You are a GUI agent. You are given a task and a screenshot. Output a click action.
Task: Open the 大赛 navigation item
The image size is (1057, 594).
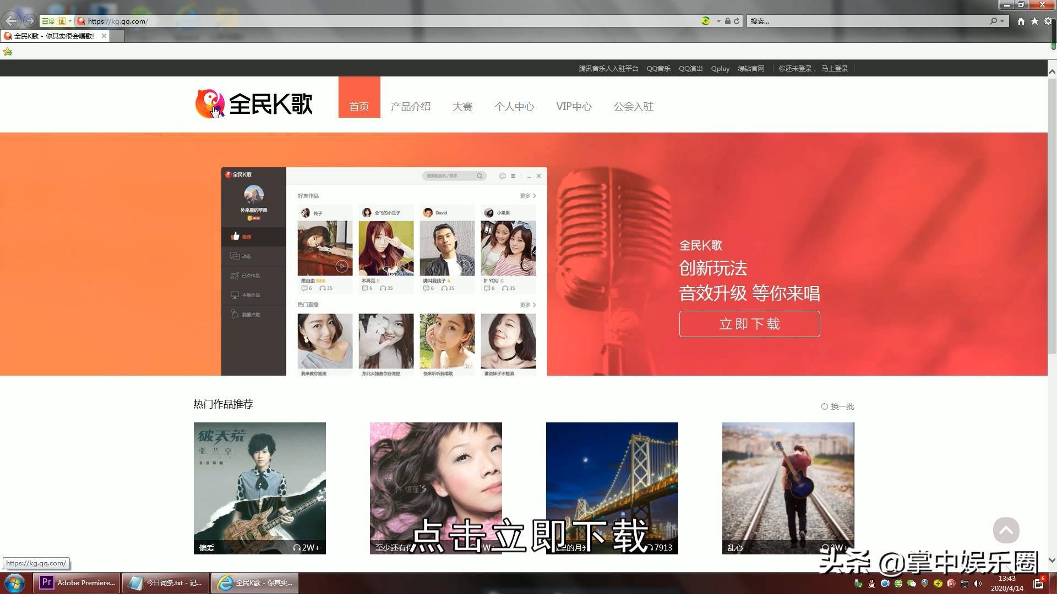(x=462, y=107)
